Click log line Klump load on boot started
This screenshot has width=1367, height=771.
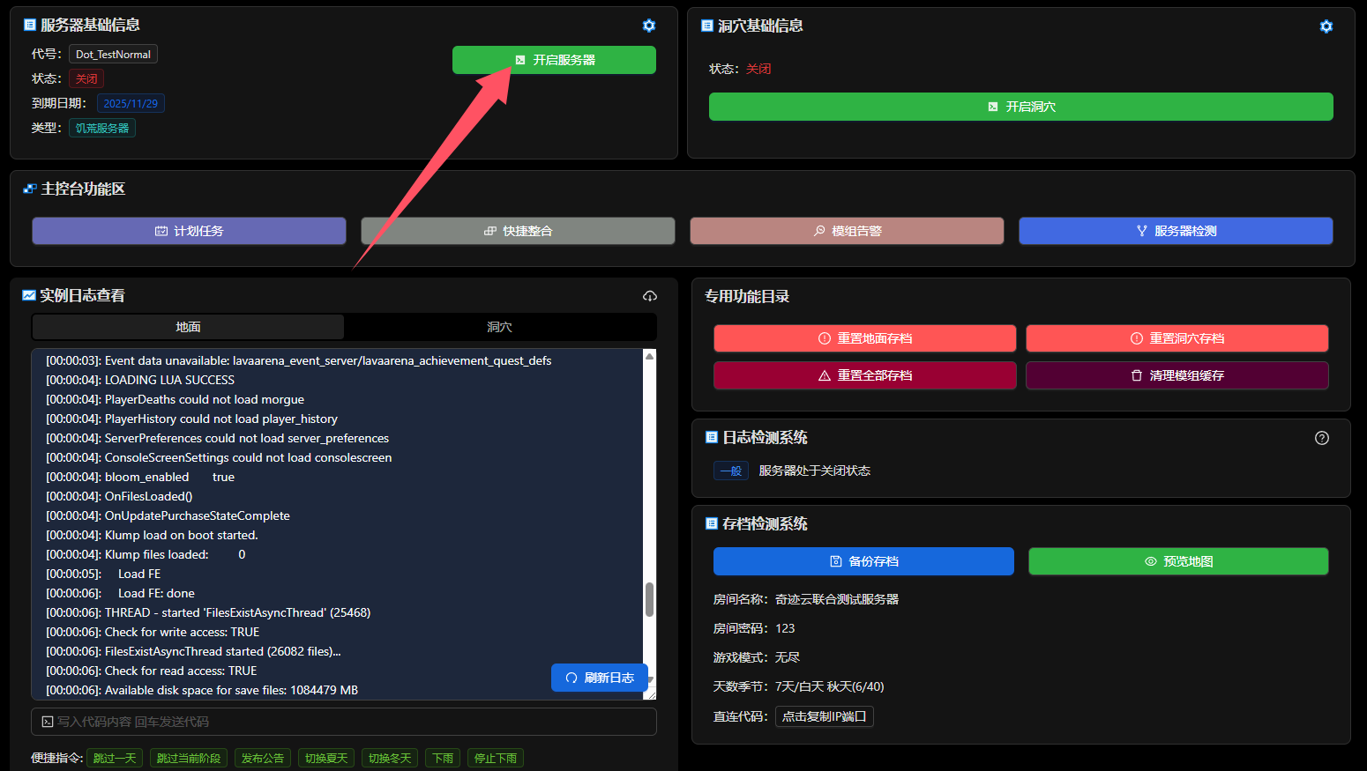click(x=152, y=535)
